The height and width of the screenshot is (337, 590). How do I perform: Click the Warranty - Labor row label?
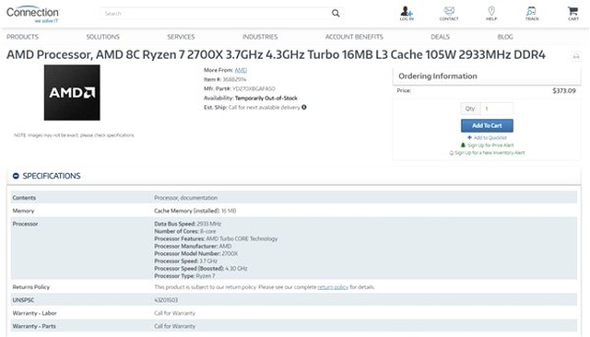(x=35, y=313)
